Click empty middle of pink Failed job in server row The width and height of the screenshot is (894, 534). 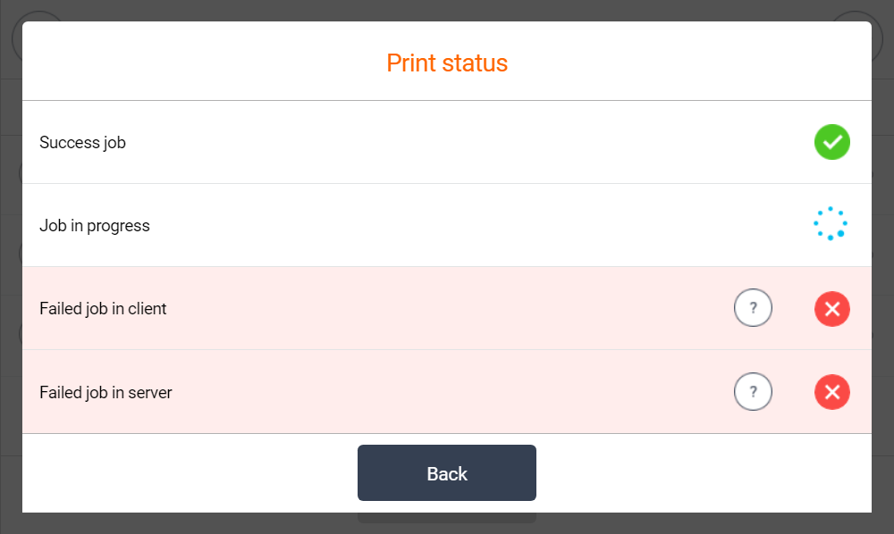tap(447, 392)
